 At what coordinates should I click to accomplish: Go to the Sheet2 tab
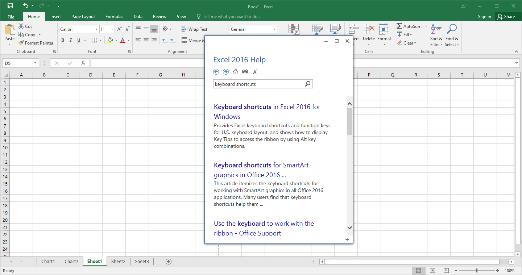118,262
